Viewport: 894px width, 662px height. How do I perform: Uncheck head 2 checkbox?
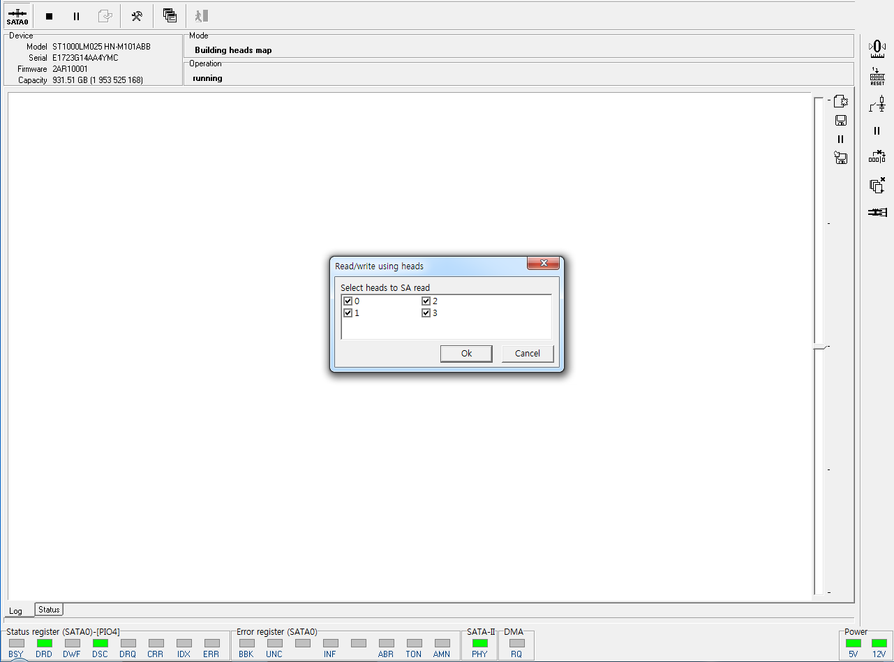click(426, 301)
